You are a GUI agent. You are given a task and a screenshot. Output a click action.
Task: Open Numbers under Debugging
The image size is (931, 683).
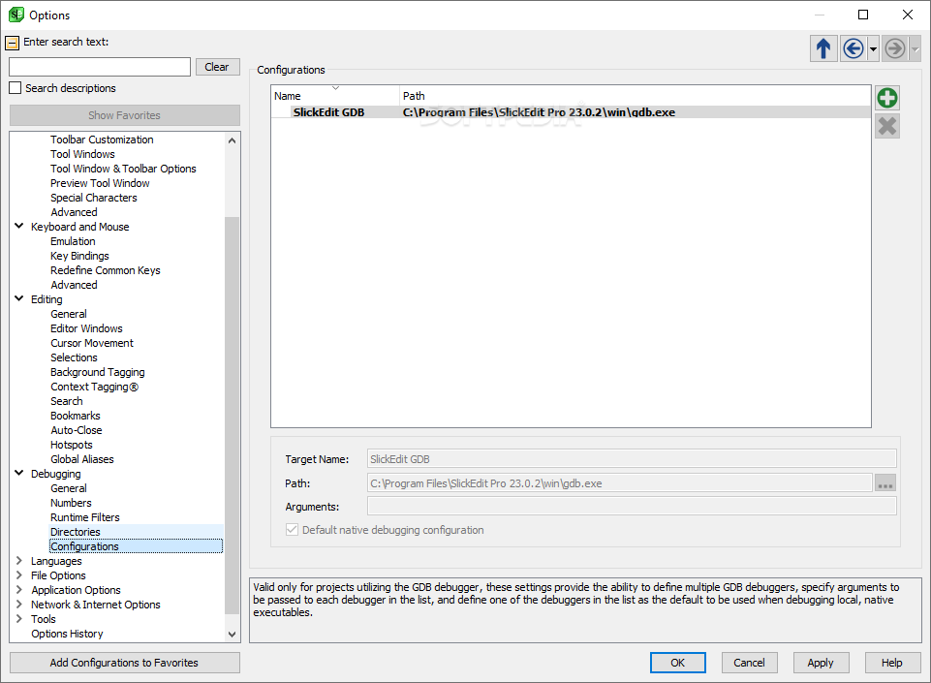coord(71,503)
